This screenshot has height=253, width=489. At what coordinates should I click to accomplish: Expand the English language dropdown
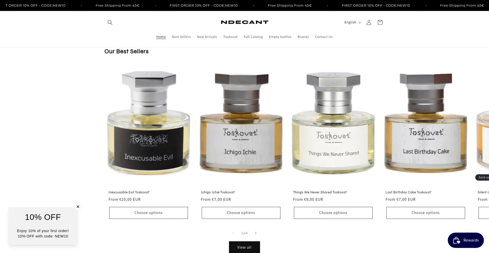(352, 22)
